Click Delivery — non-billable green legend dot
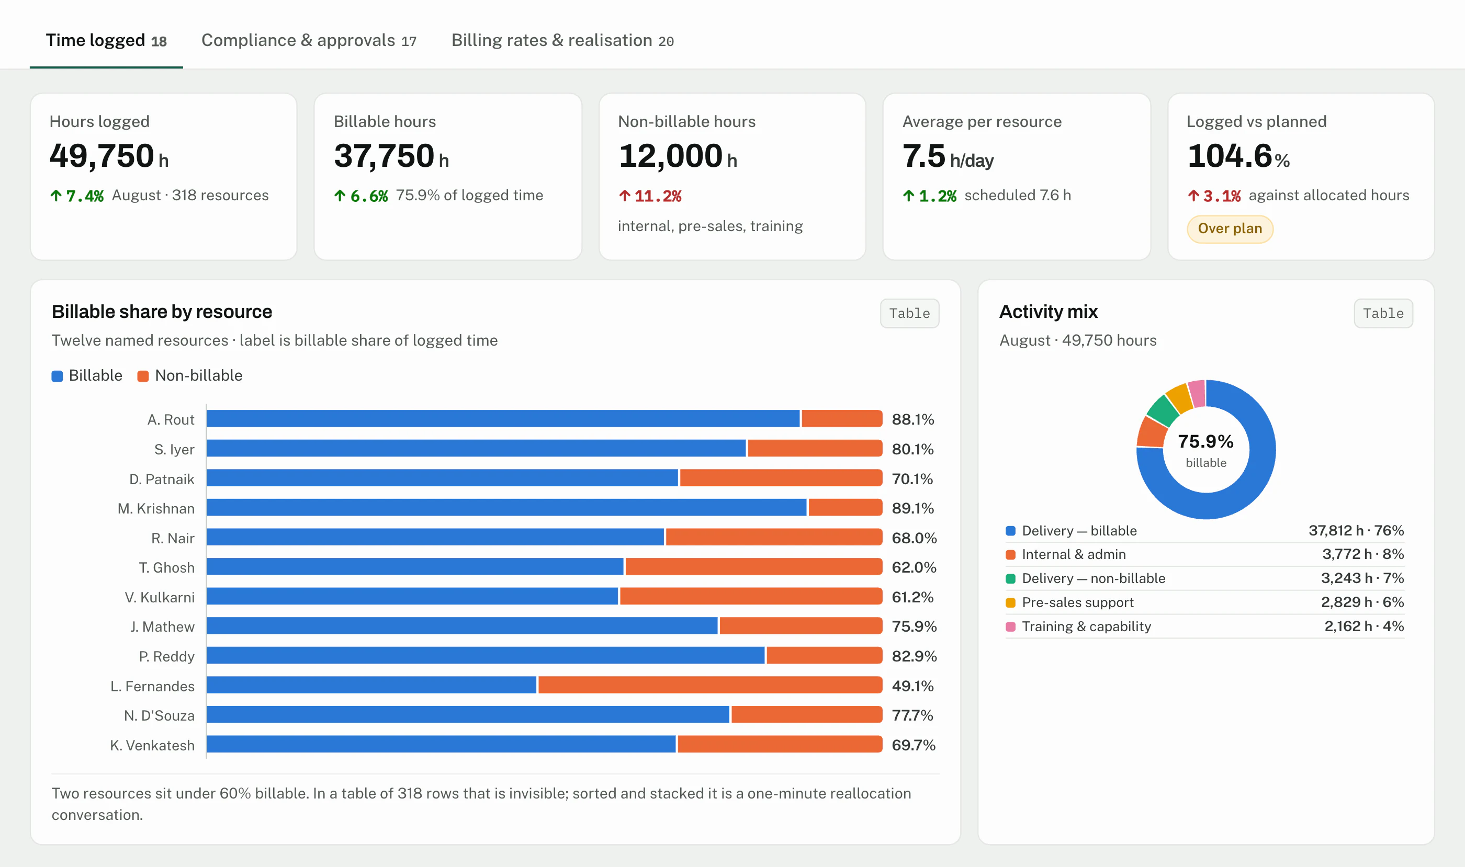 [1010, 578]
